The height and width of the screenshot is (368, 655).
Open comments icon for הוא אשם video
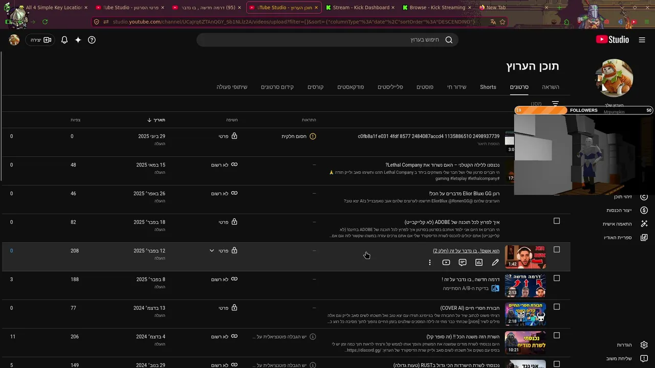pos(463,262)
